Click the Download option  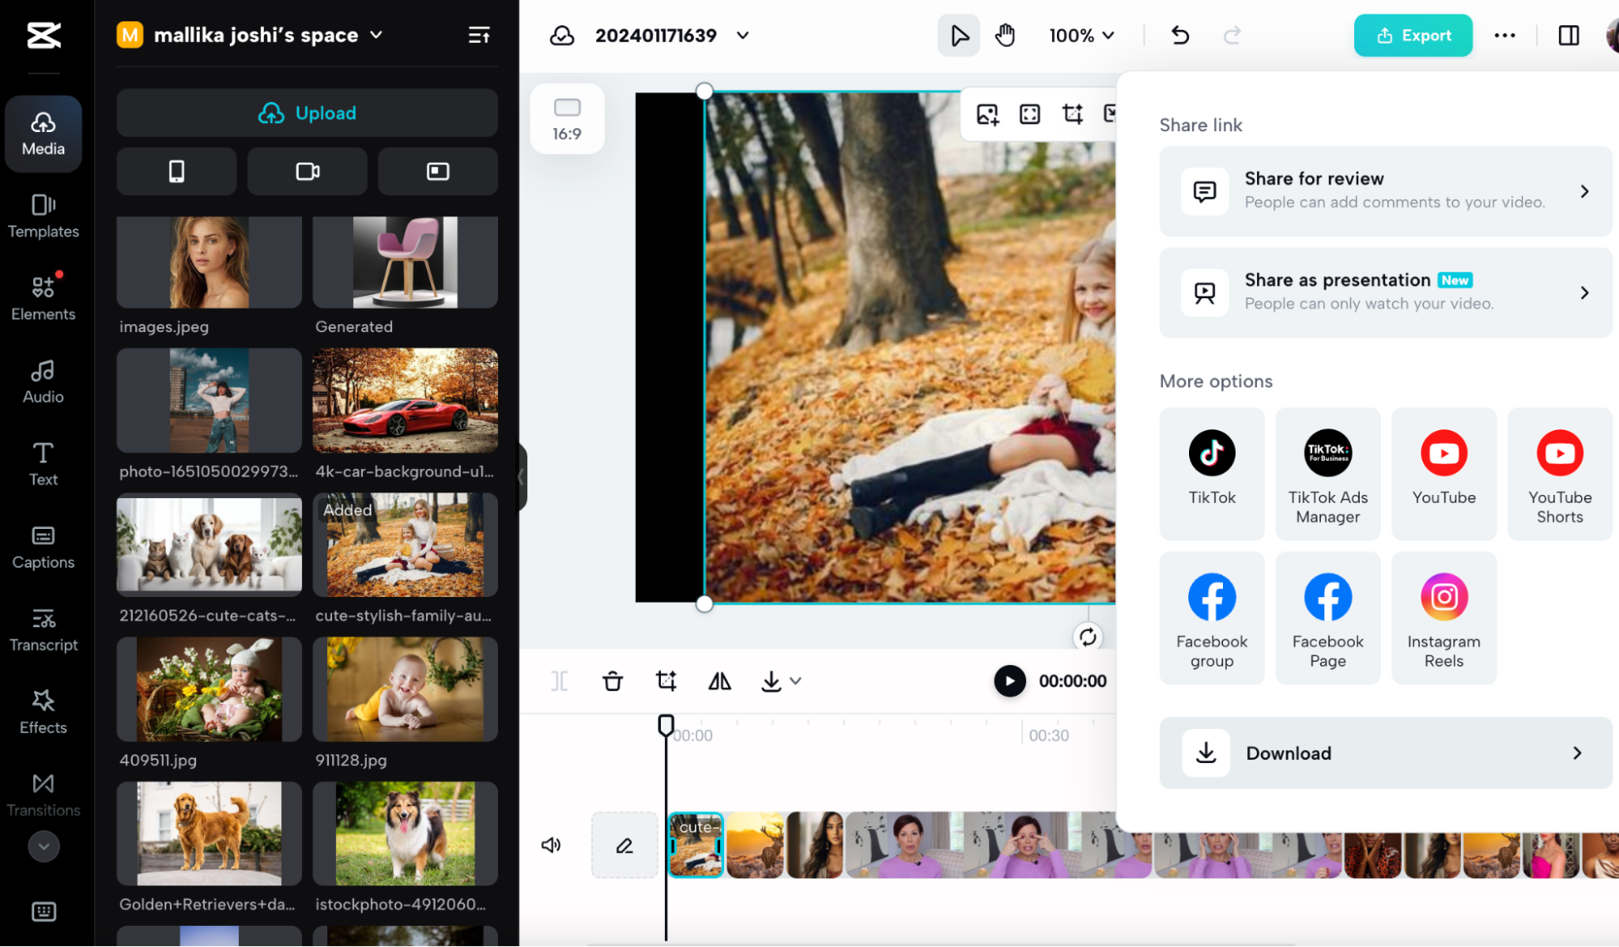tap(1385, 753)
